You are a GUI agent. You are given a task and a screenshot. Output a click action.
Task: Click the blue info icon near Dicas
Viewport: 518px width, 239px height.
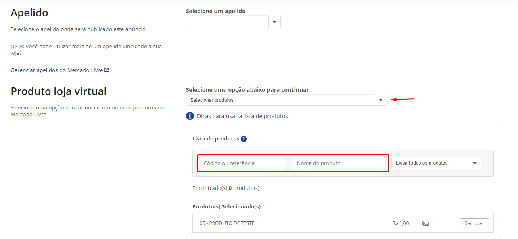(190, 116)
